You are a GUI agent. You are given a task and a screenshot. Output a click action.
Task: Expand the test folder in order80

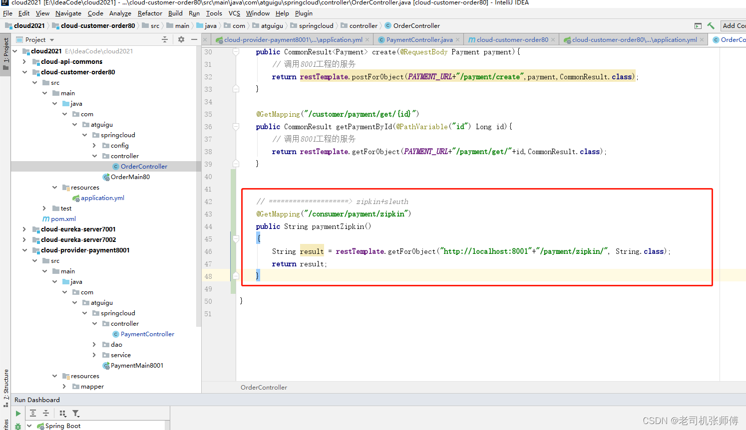[x=44, y=208]
